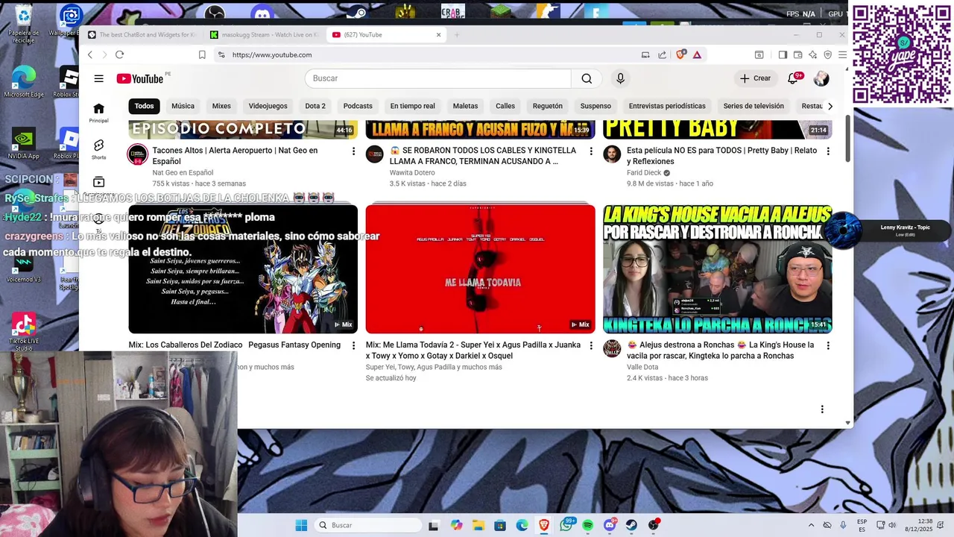The width and height of the screenshot is (954, 537).
Task: Go back with the browser back arrow
Action: (x=90, y=54)
